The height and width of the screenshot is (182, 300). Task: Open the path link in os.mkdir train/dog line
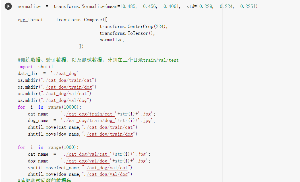pos(69,87)
